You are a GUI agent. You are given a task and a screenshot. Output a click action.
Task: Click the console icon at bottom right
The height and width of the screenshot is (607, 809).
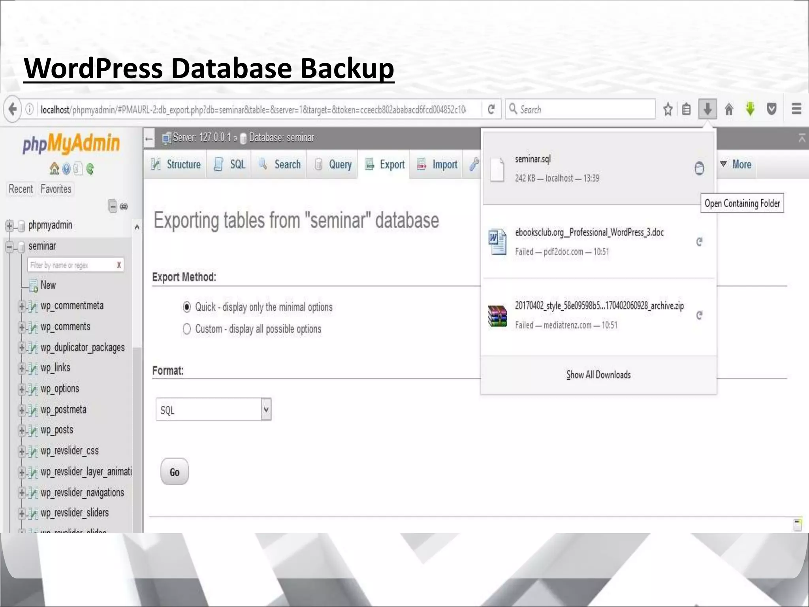pos(798,524)
